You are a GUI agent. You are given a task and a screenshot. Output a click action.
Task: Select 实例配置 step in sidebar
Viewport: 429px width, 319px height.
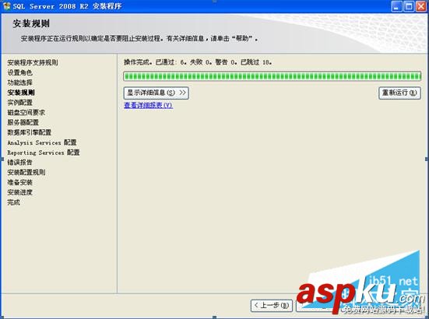pyautogui.click(x=19, y=103)
